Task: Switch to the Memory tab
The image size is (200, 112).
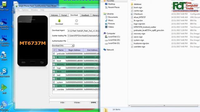Action: coord(95,15)
